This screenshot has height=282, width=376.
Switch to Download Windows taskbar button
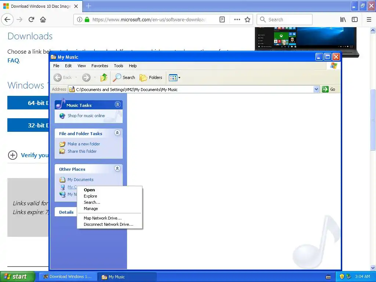coord(68,277)
